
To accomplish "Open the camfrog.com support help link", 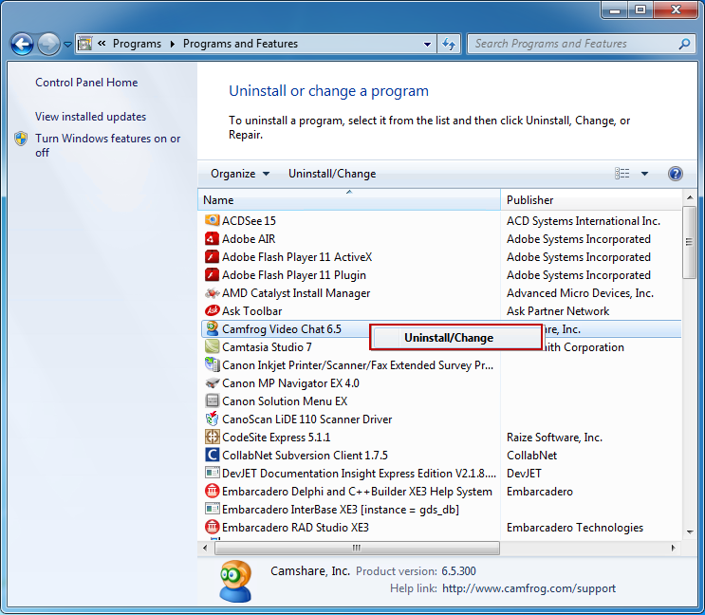I will pos(529,588).
